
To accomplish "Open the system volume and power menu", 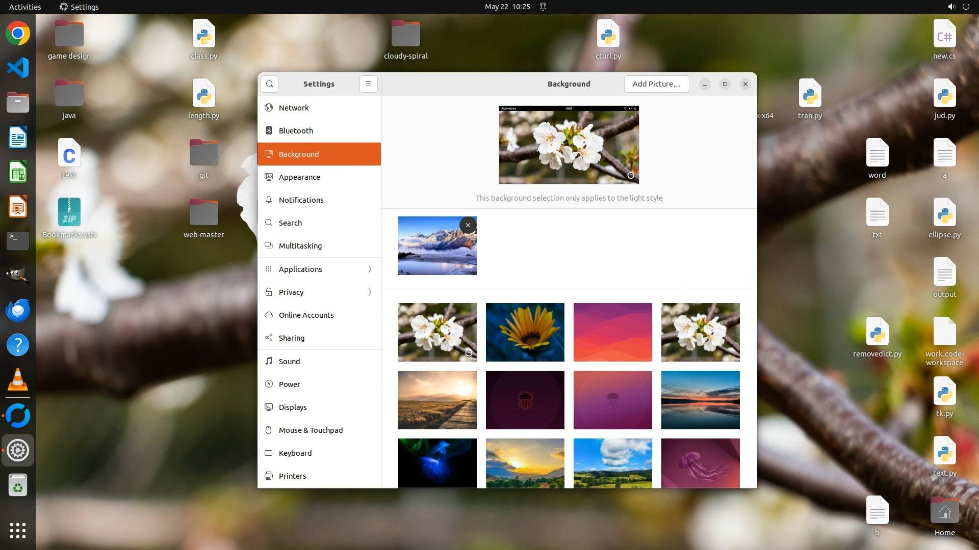I will click(x=958, y=7).
